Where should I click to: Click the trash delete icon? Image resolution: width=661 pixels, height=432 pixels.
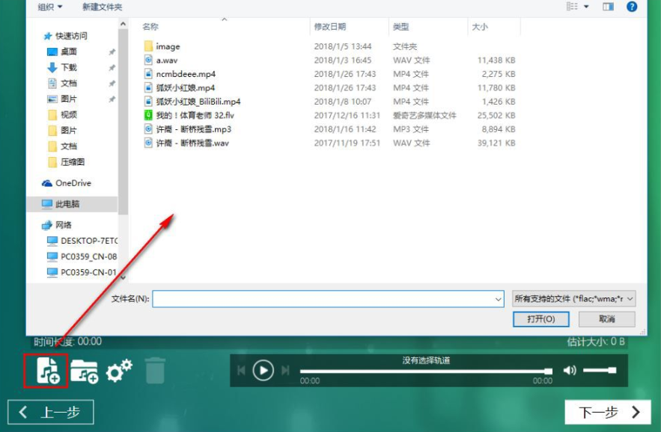[155, 370]
